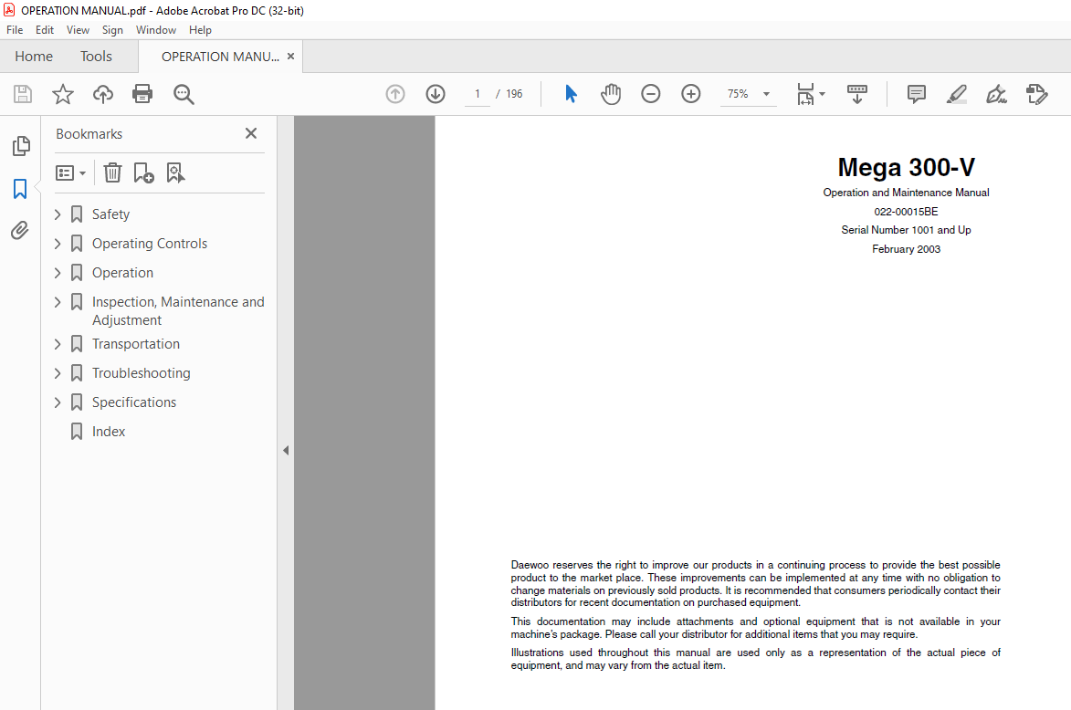The width and height of the screenshot is (1071, 710).
Task: Click the print file icon
Action: tap(142, 93)
